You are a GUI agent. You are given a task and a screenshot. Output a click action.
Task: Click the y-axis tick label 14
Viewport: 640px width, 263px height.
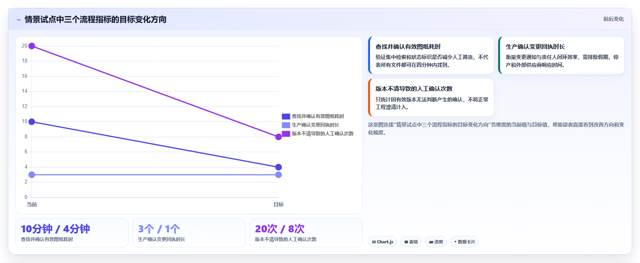(x=25, y=91)
